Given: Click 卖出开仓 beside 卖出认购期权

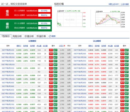Looking at the screenshot, I should pyautogui.click(x=44, y=28).
